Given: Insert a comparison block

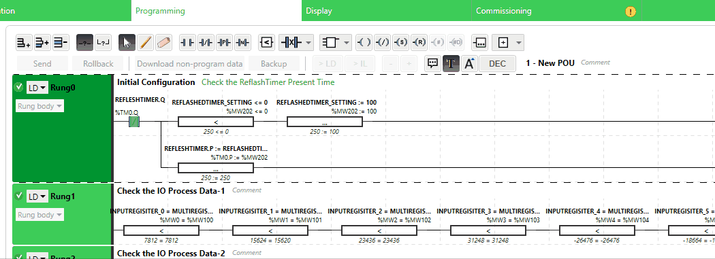Looking at the screenshot, I should pyautogui.click(x=267, y=43).
